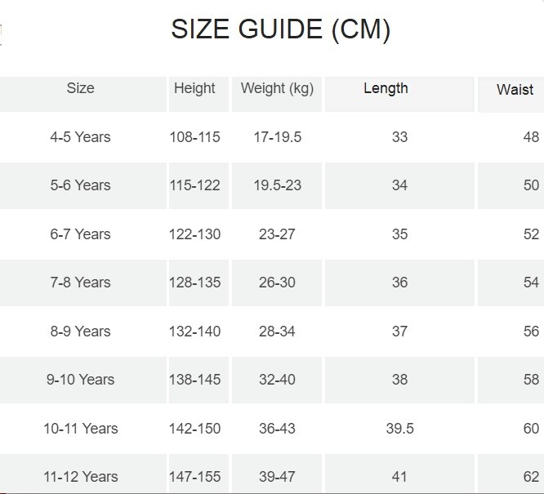Click the SIZE GUIDE (CM) title
544x494 pixels.
pos(280,30)
